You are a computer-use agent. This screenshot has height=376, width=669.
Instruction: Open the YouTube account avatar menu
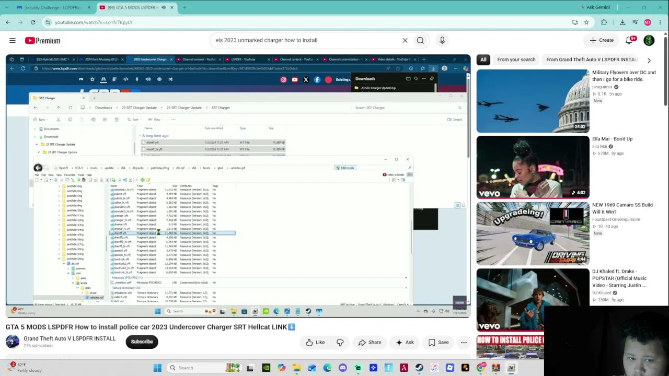[x=649, y=40]
